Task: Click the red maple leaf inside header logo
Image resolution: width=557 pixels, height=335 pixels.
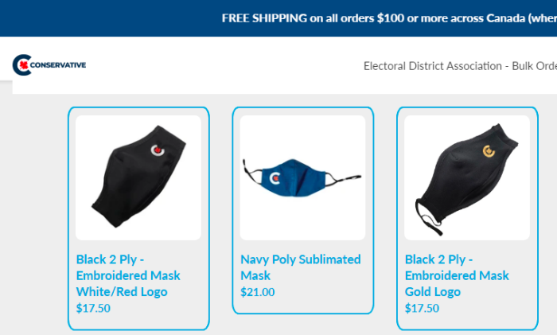Action: click(24, 64)
